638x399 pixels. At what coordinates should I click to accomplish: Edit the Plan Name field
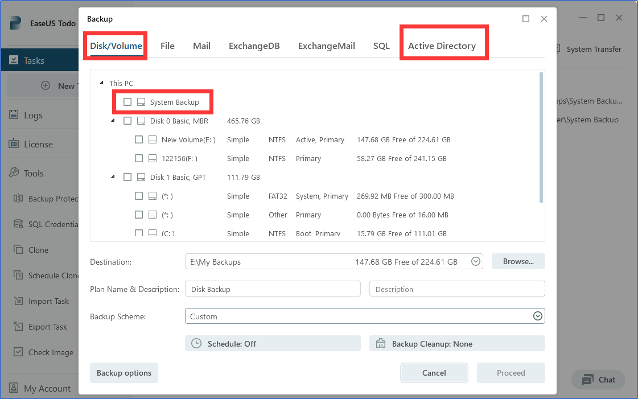(x=272, y=289)
